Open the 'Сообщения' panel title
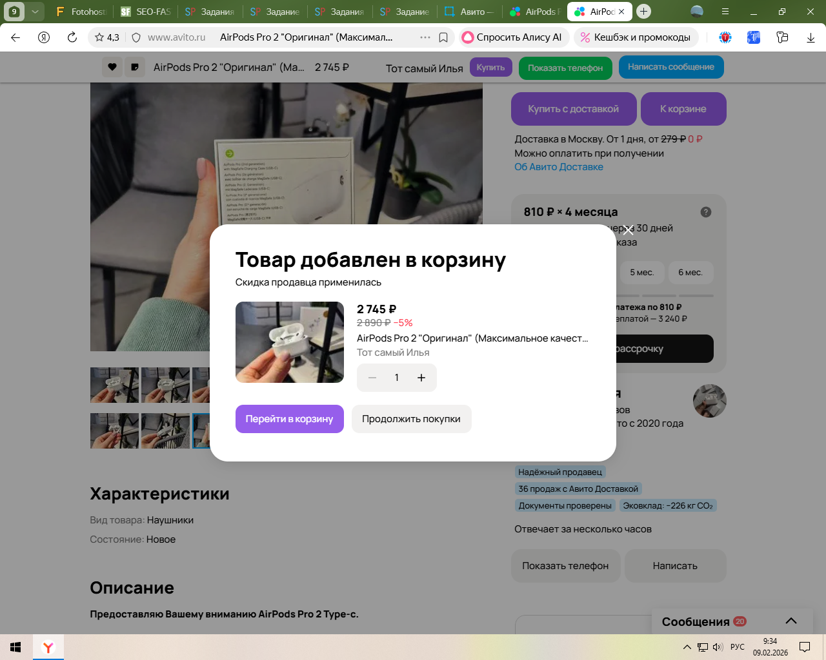This screenshot has height=660, width=826. pyautogui.click(x=696, y=622)
